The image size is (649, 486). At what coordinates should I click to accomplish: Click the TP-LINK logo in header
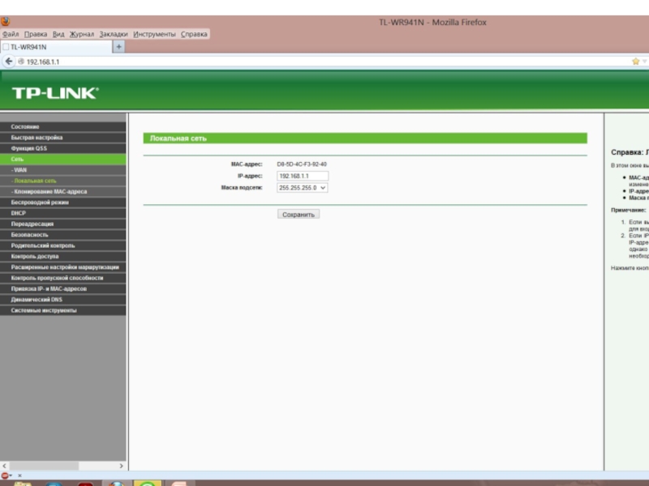(x=55, y=93)
